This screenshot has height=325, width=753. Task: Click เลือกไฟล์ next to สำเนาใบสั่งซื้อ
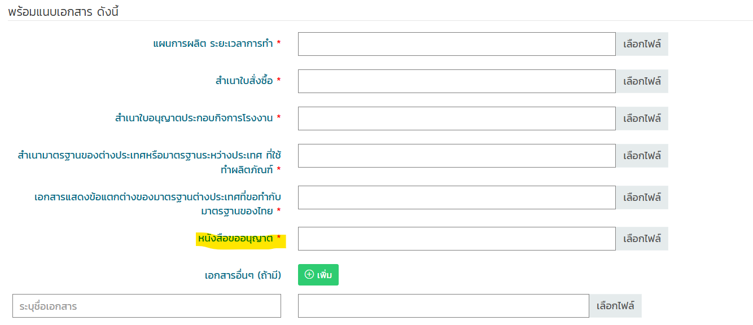(642, 81)
